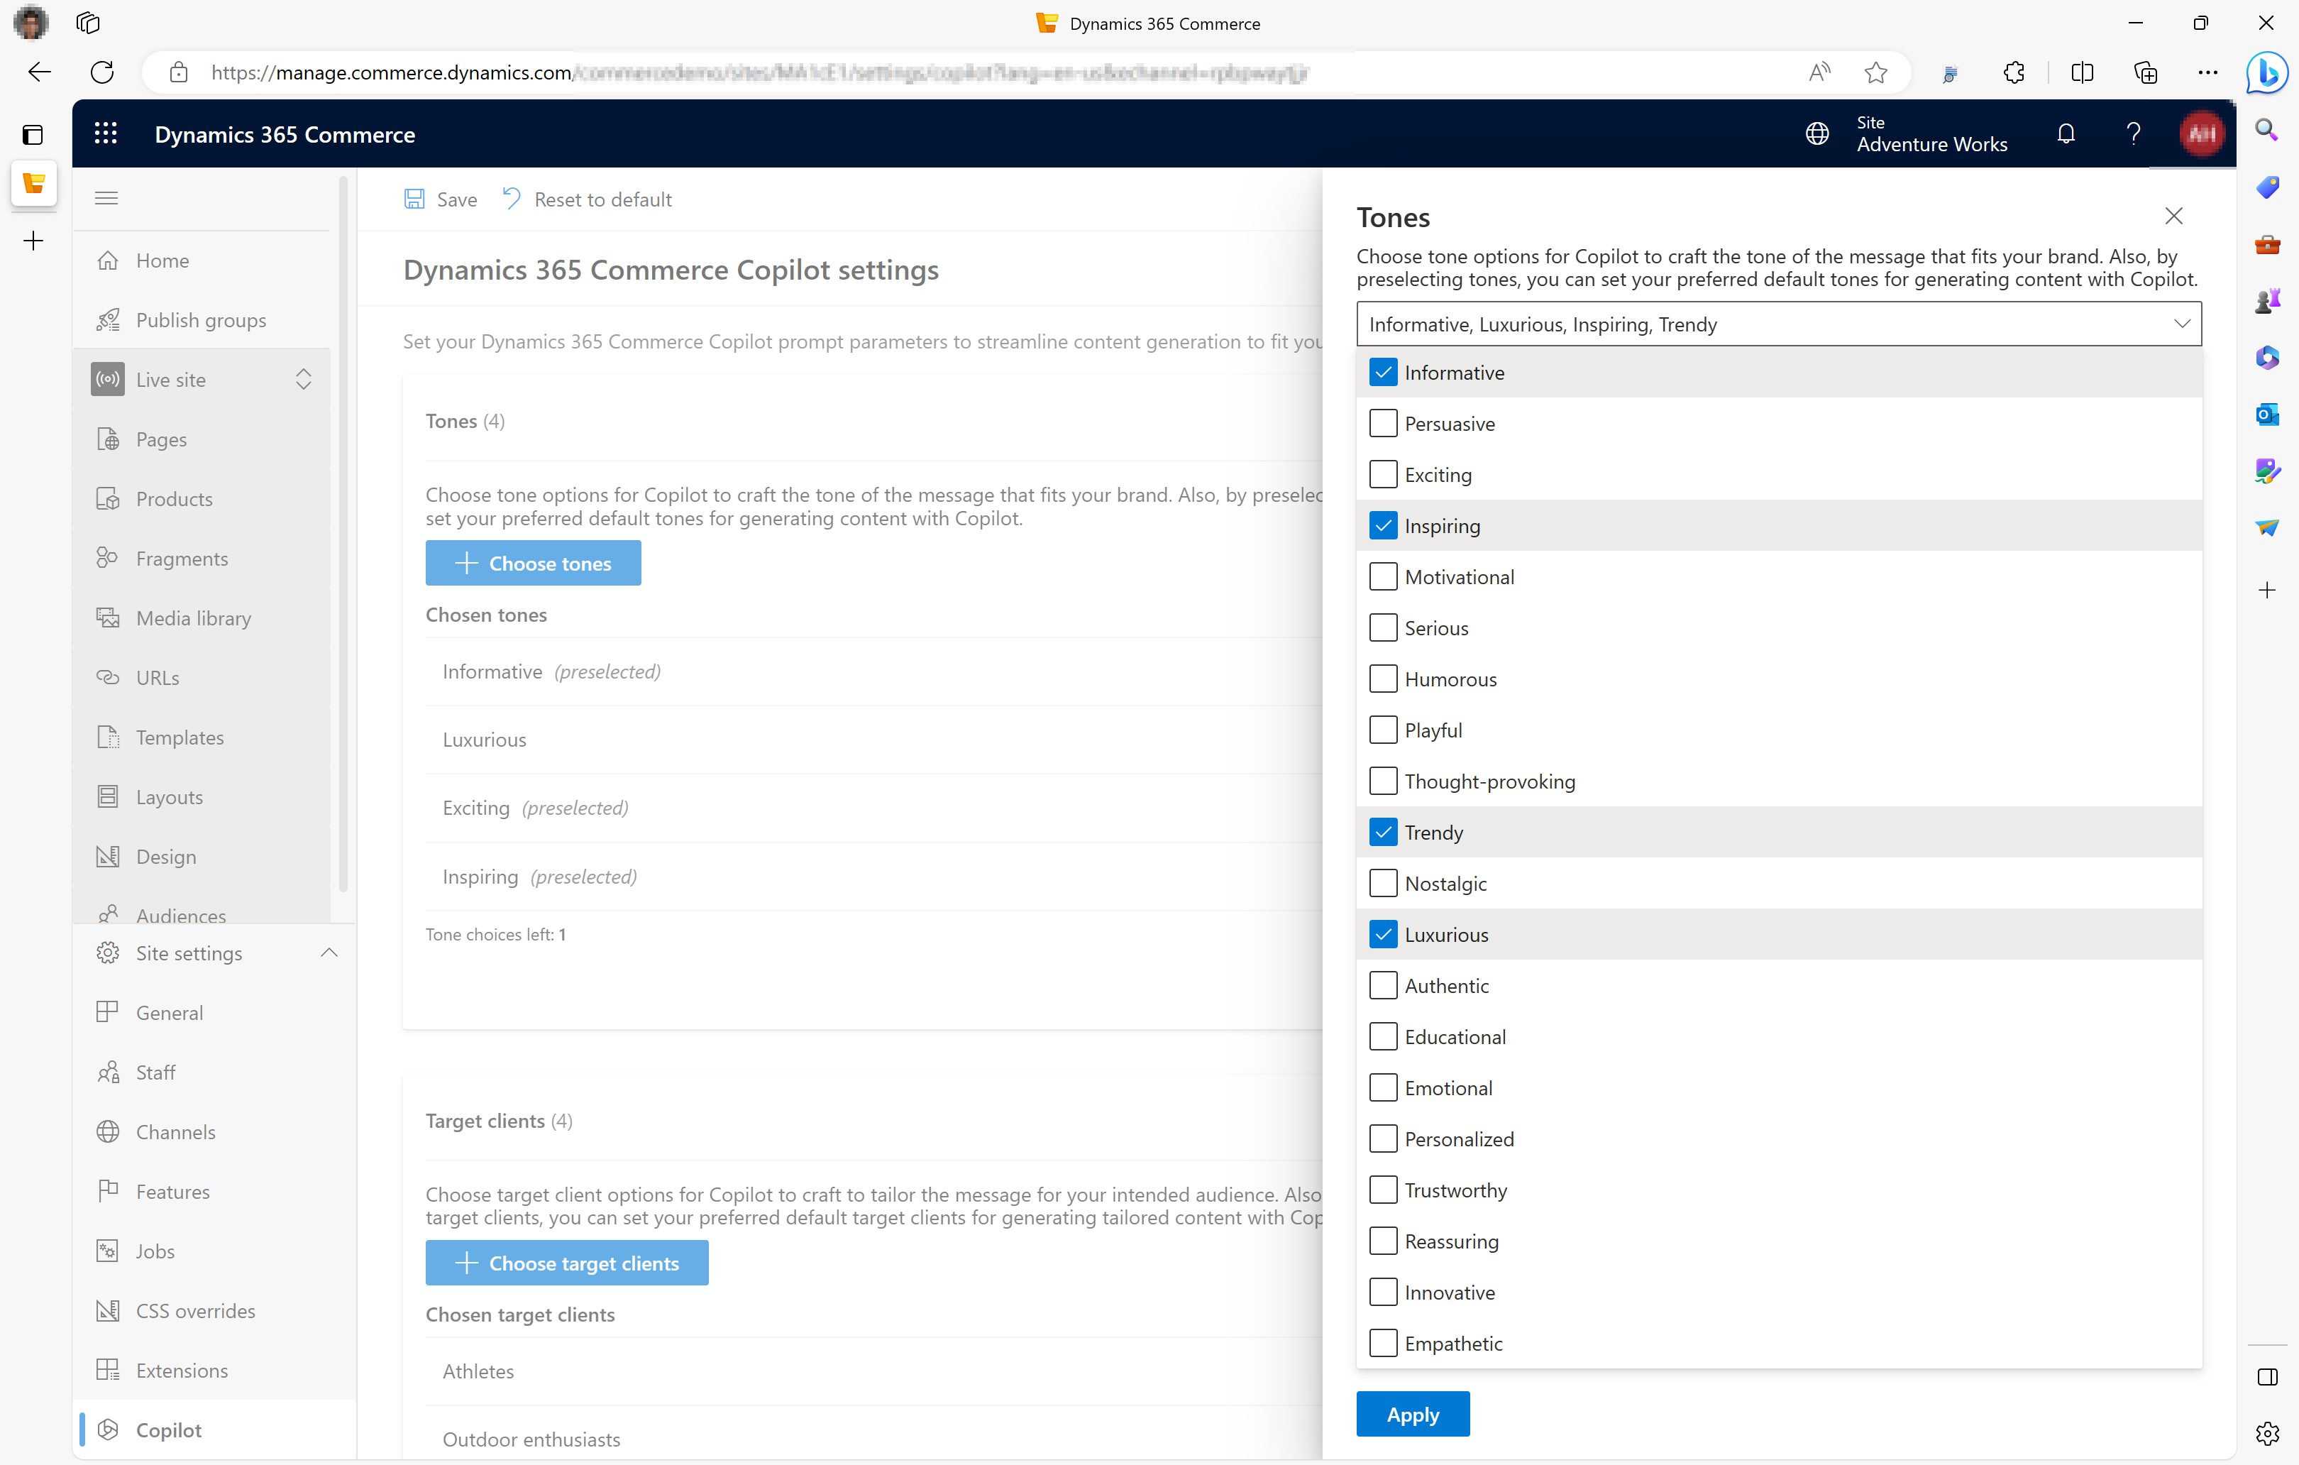2299x1465 pixels.
Task: Toggle the Persuasive tone checkbox
Action: [x=1382, y=422]
